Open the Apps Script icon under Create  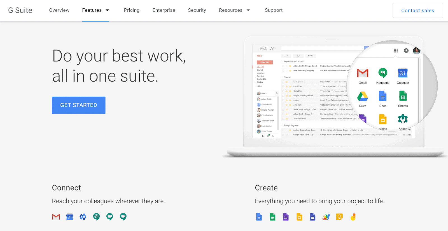[326, 217]
